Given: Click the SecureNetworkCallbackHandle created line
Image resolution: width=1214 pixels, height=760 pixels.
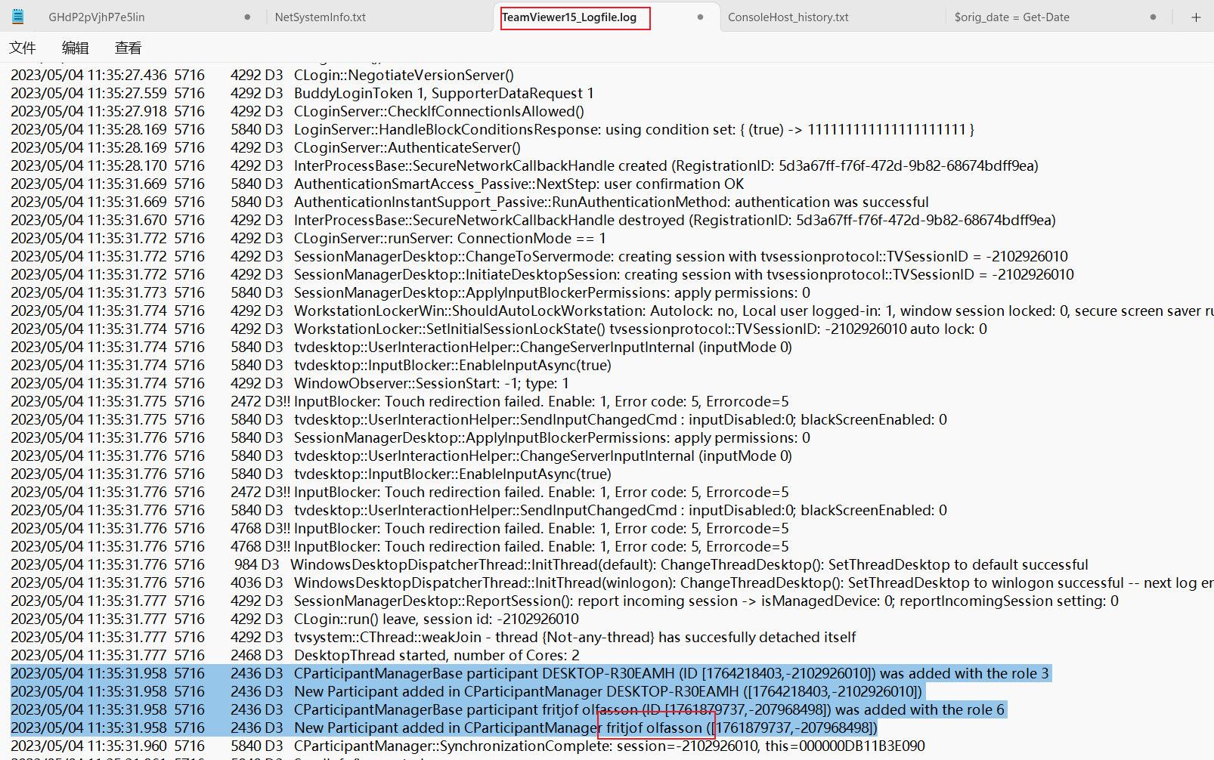Looking at the screenshot, I should 525,165.
